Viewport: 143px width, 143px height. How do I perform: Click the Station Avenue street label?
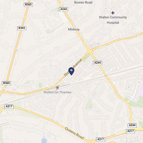(x=73, y=68)
